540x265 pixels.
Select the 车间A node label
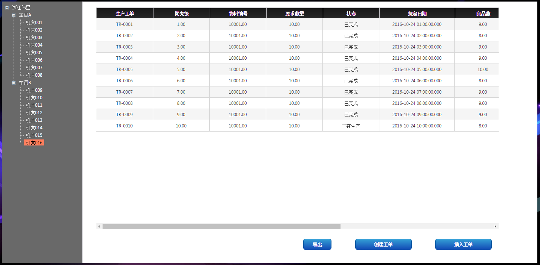point(25,15)
